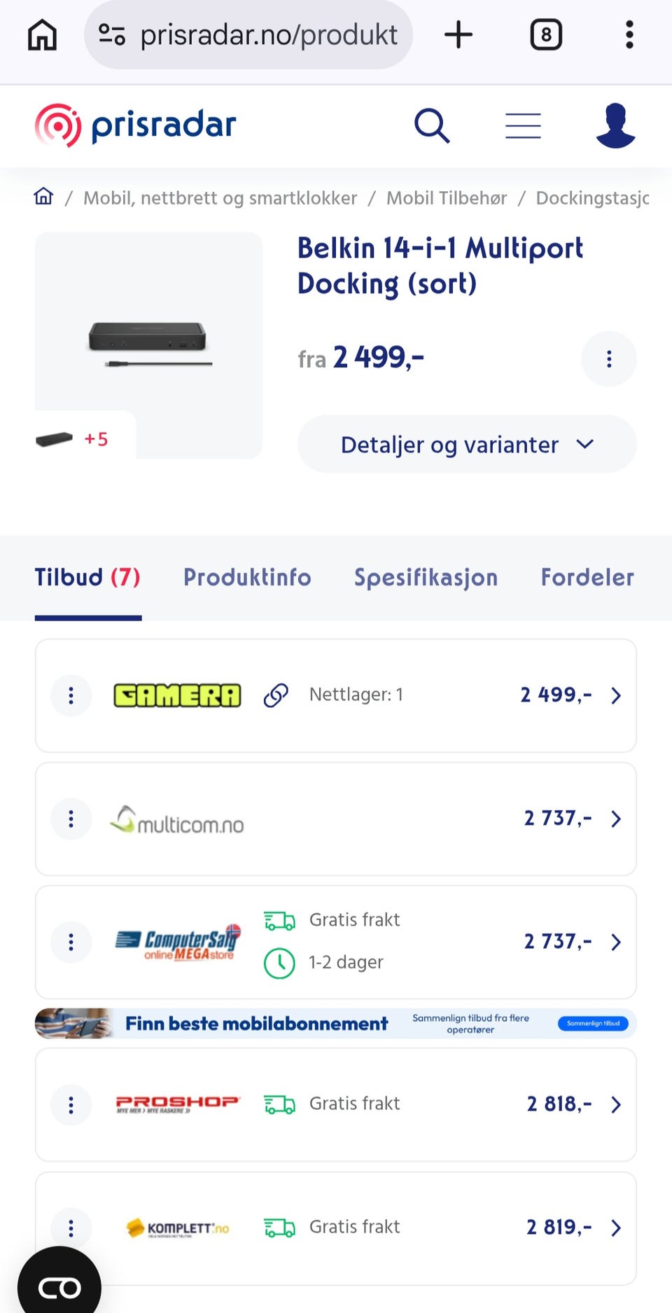The height and width of the screenshot is (1313, 672).
Task: Open the browser tab switcher showing 8
Action: 546,34
